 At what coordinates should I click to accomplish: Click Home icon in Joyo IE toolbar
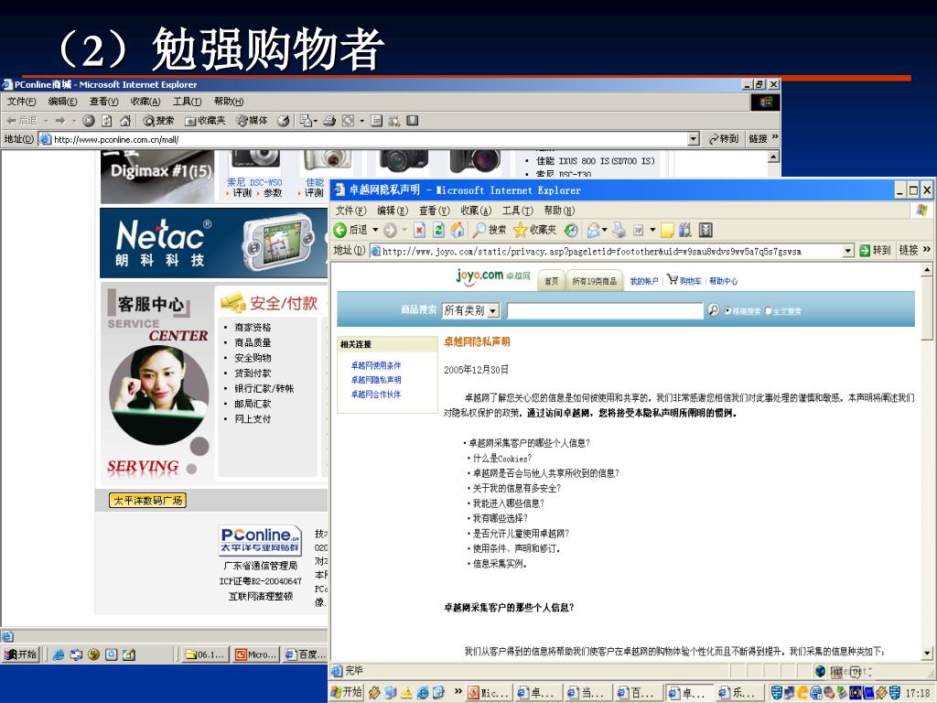(x=458, y=230)
